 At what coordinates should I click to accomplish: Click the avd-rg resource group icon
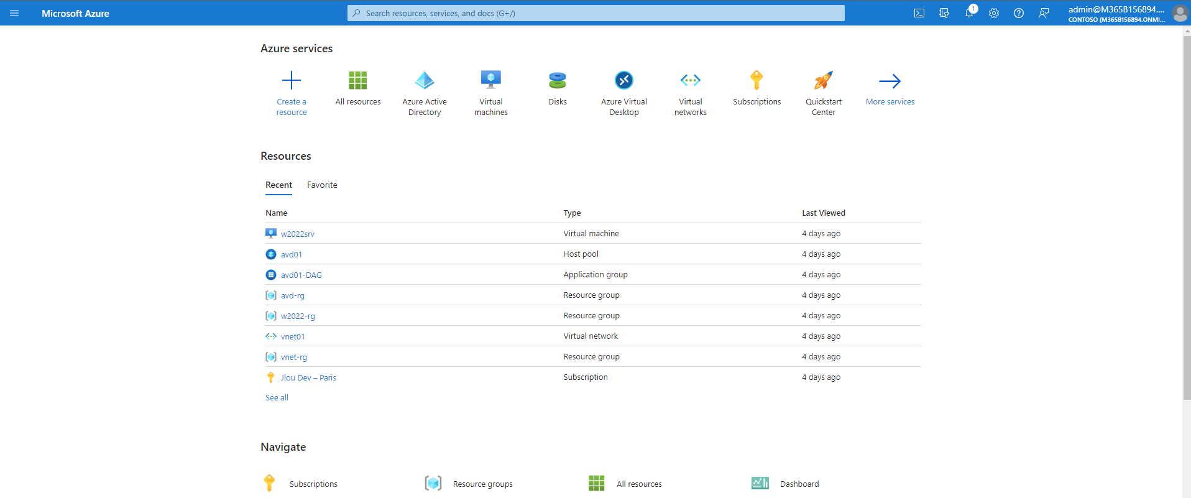[271, 295]
